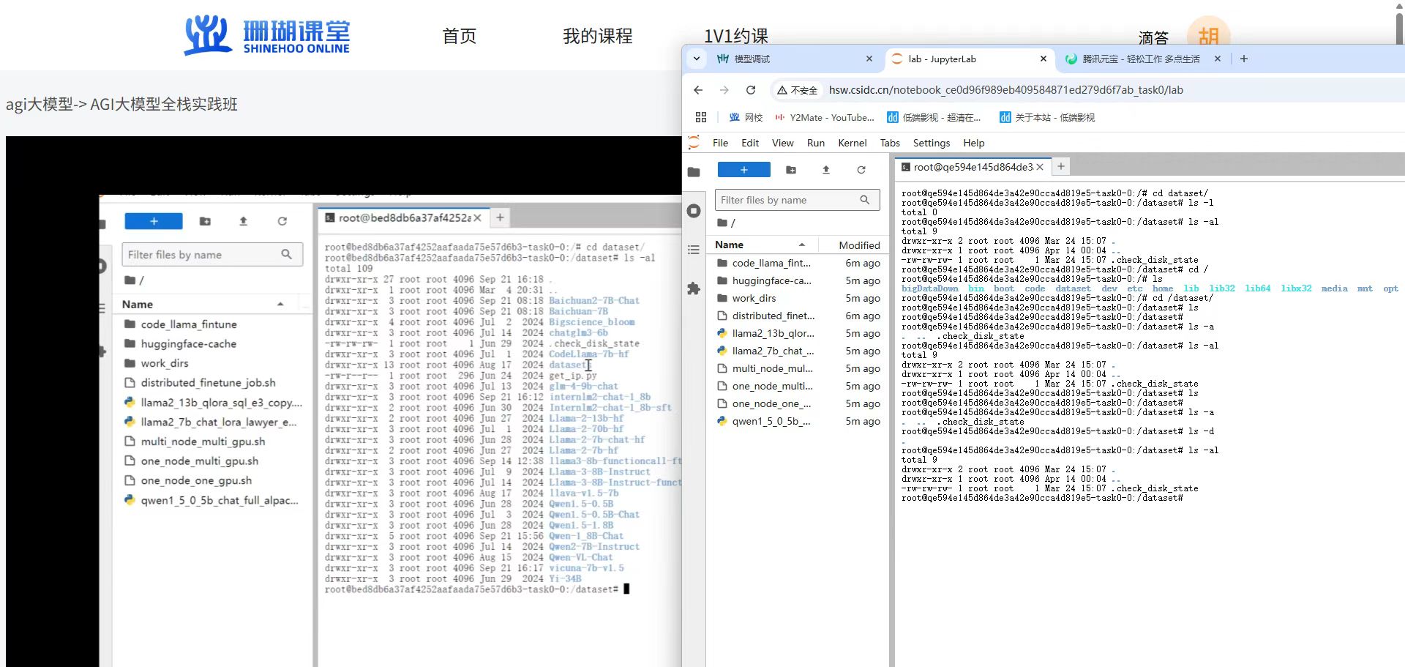Click the upload files icon
This screenshot has width=1405, height=667.
coord(826,170)
